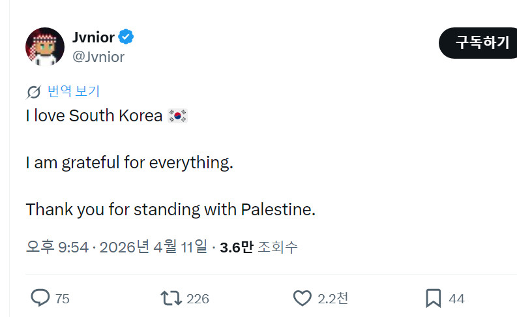Click the 오후 9:54 post time
Screen dimensions: 517x317
click(57, 247)
